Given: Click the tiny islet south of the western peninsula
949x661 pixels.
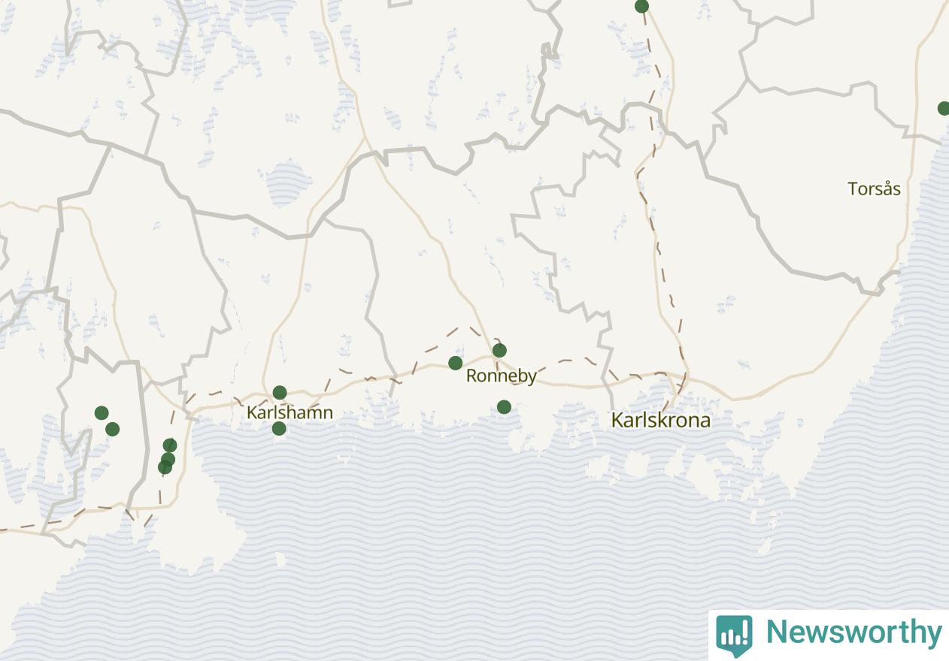Looking at the screenshot, I should [x=280, y=560].
